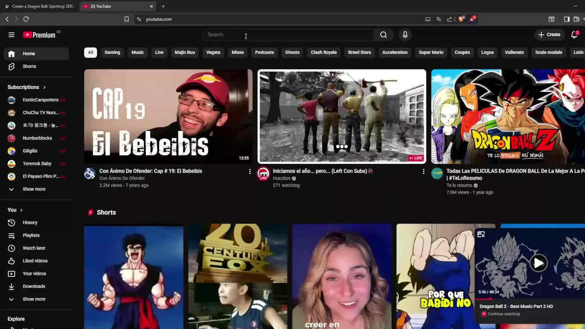Start voice search with microphone icon

pyautogui.click(x=405, y=35)
